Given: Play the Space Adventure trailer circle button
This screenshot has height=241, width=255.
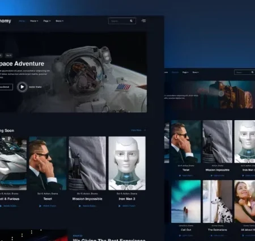Looking at the screenshot, I should (x=22, y=87).
